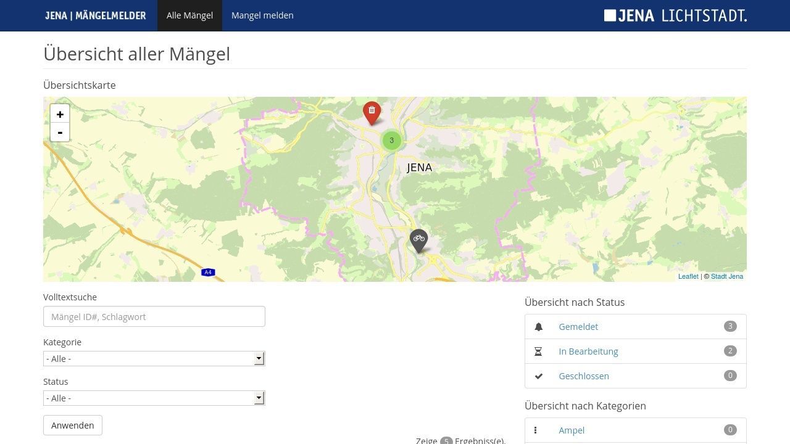Expand the Status dropdown arrow
Image resolution: width=790 pixels, height=444 pixels.
point(259,398)
